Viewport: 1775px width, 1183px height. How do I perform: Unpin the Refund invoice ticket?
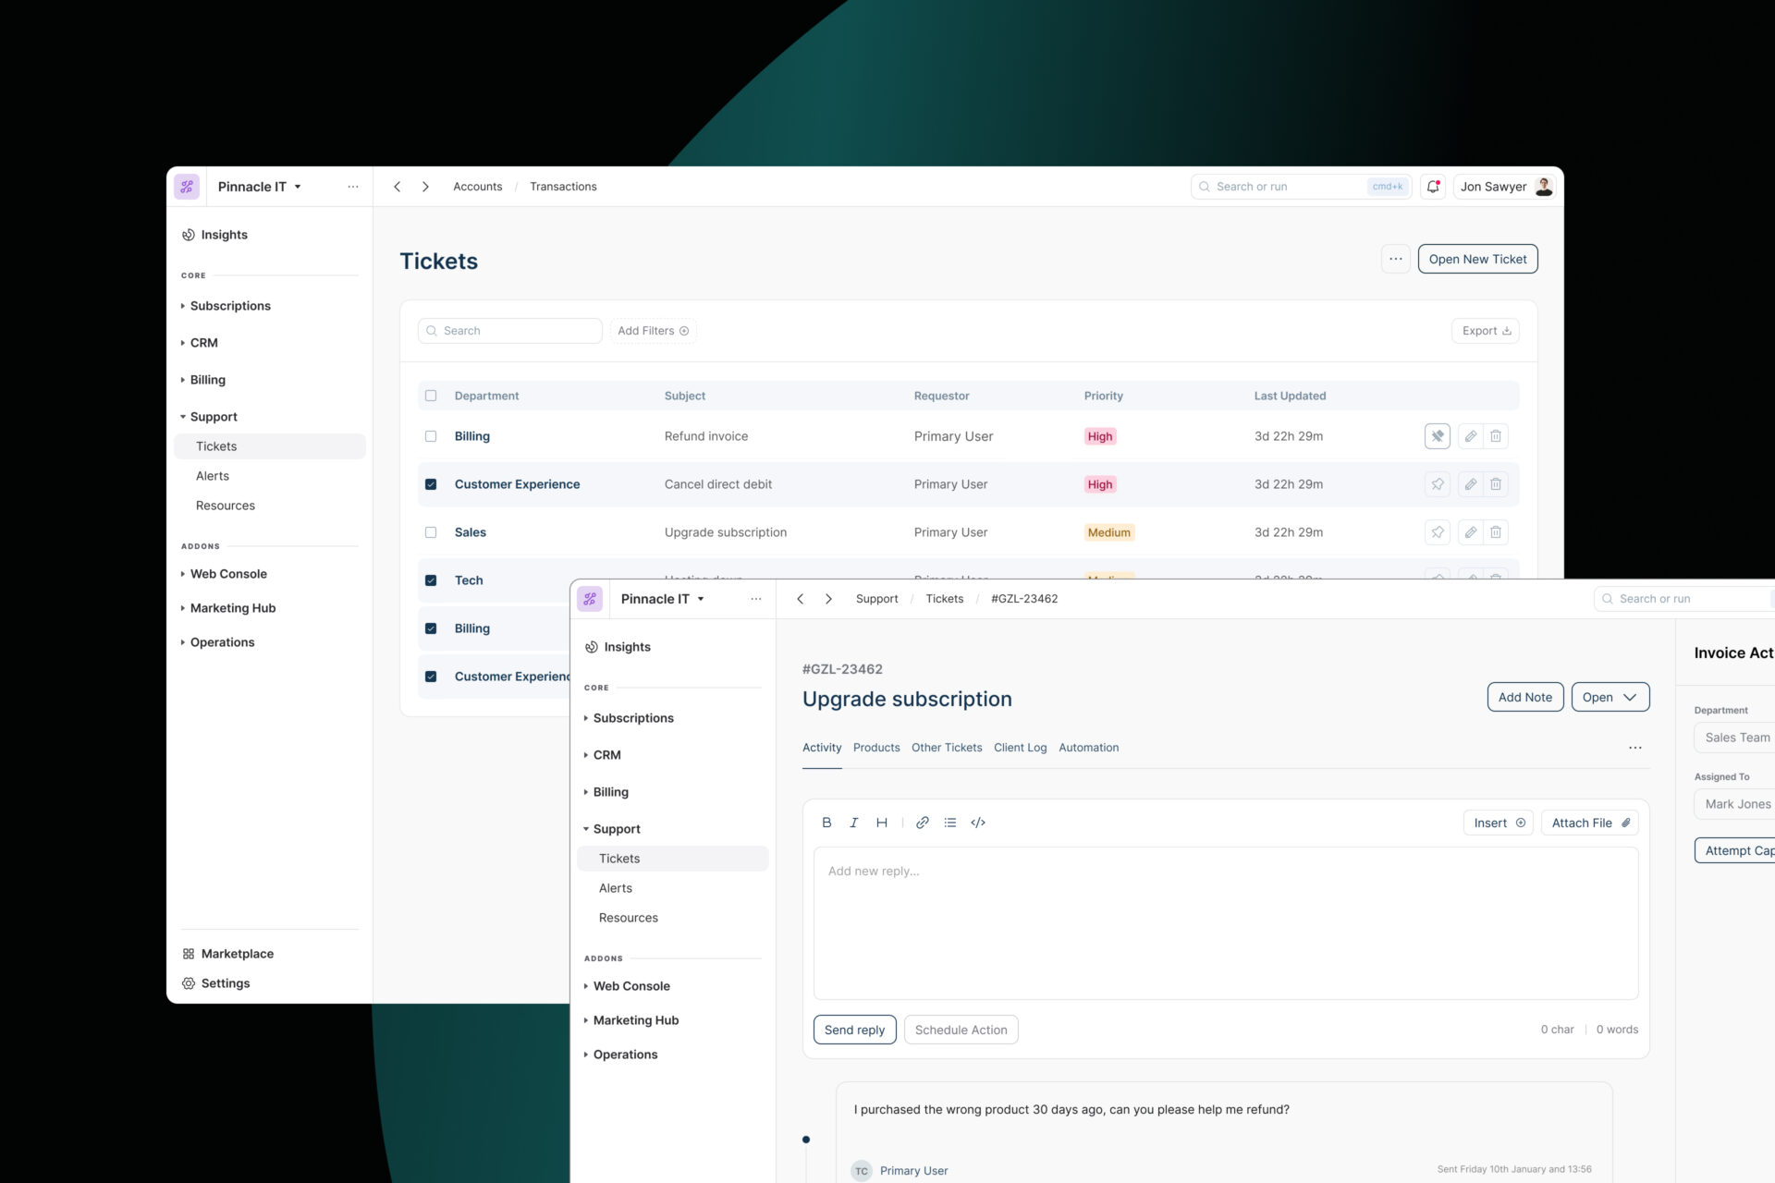1437,435
